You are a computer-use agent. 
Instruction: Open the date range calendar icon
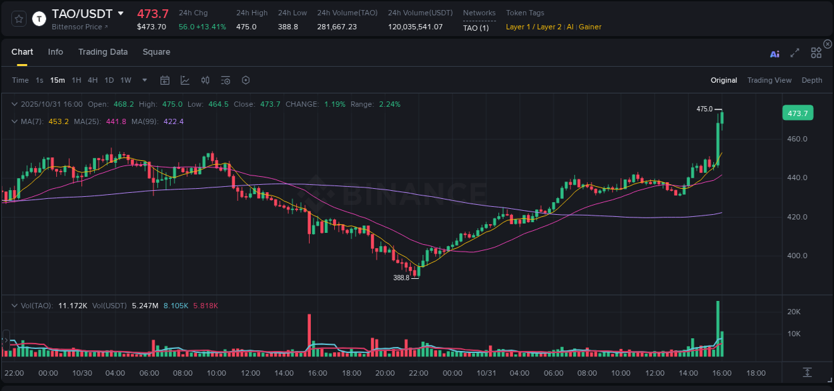(x=165, y=80)
